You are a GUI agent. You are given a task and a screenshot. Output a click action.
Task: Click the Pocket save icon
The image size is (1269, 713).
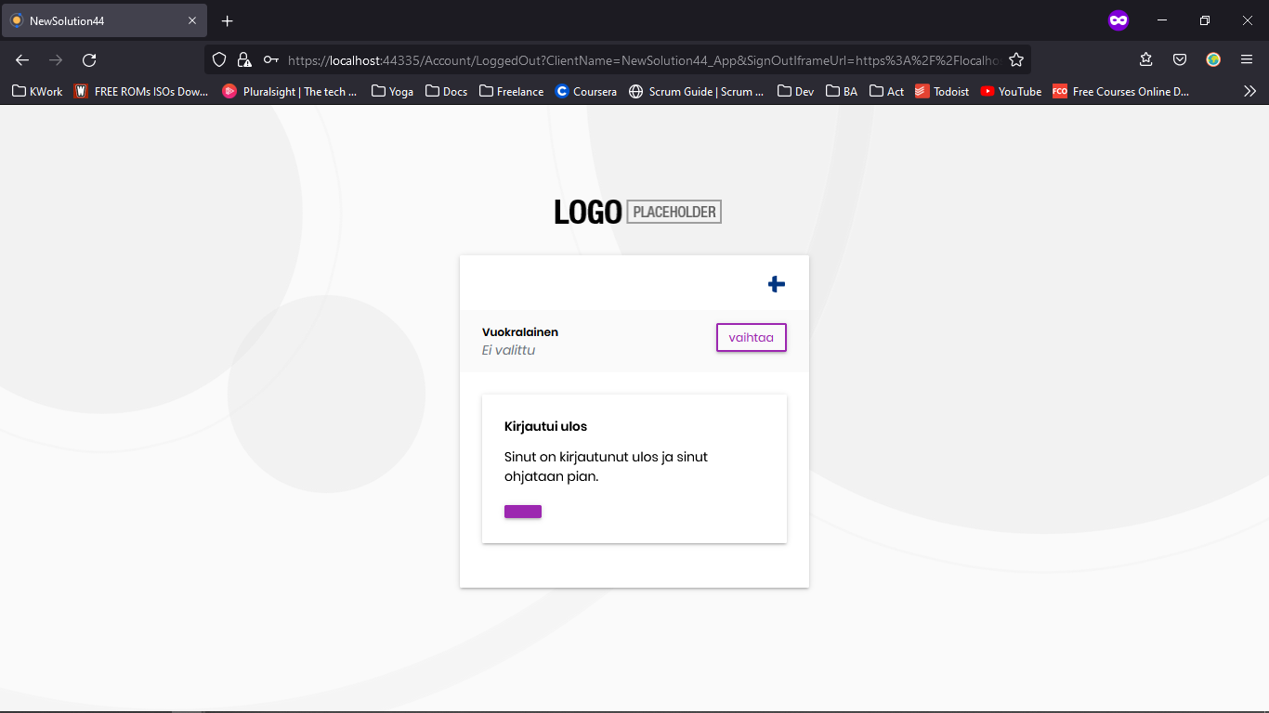point(1180,60)
